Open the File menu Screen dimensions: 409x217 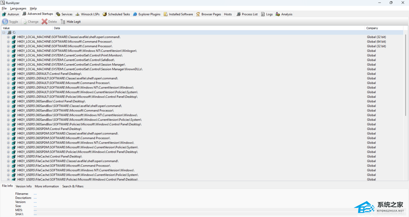click(x=4, y=8)
